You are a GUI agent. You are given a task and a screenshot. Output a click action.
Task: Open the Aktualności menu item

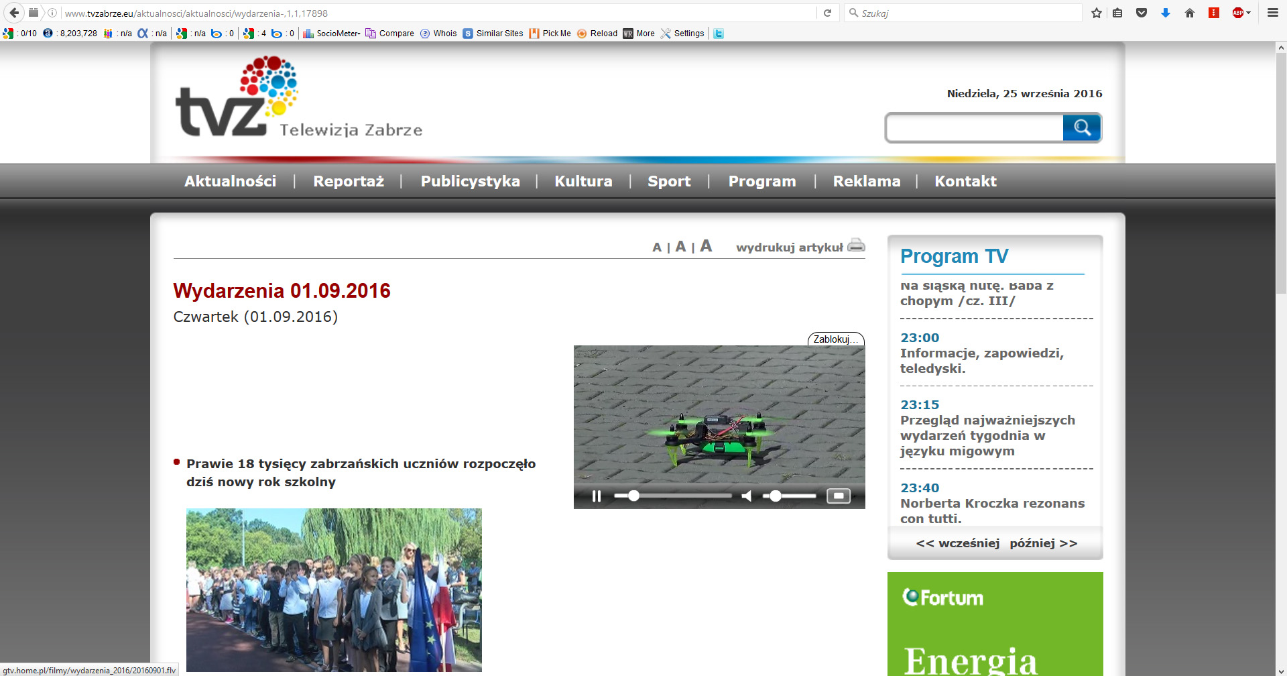coord(231,181)
